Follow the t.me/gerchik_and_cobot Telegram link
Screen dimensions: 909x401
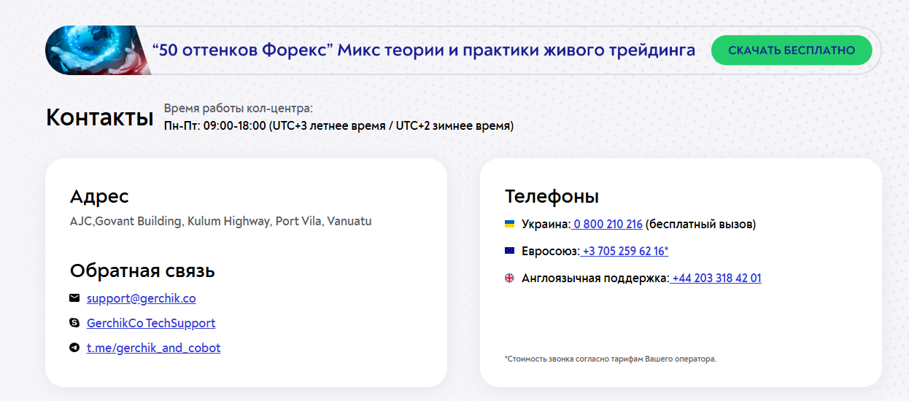(153, 348)
